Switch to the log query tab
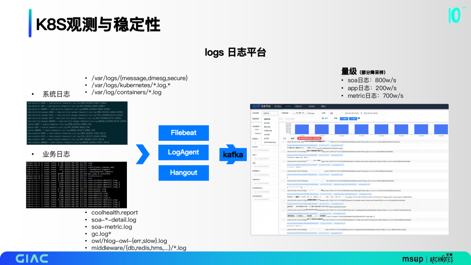Viewport: 471px width, 265px height. click(x=288, y=106)
